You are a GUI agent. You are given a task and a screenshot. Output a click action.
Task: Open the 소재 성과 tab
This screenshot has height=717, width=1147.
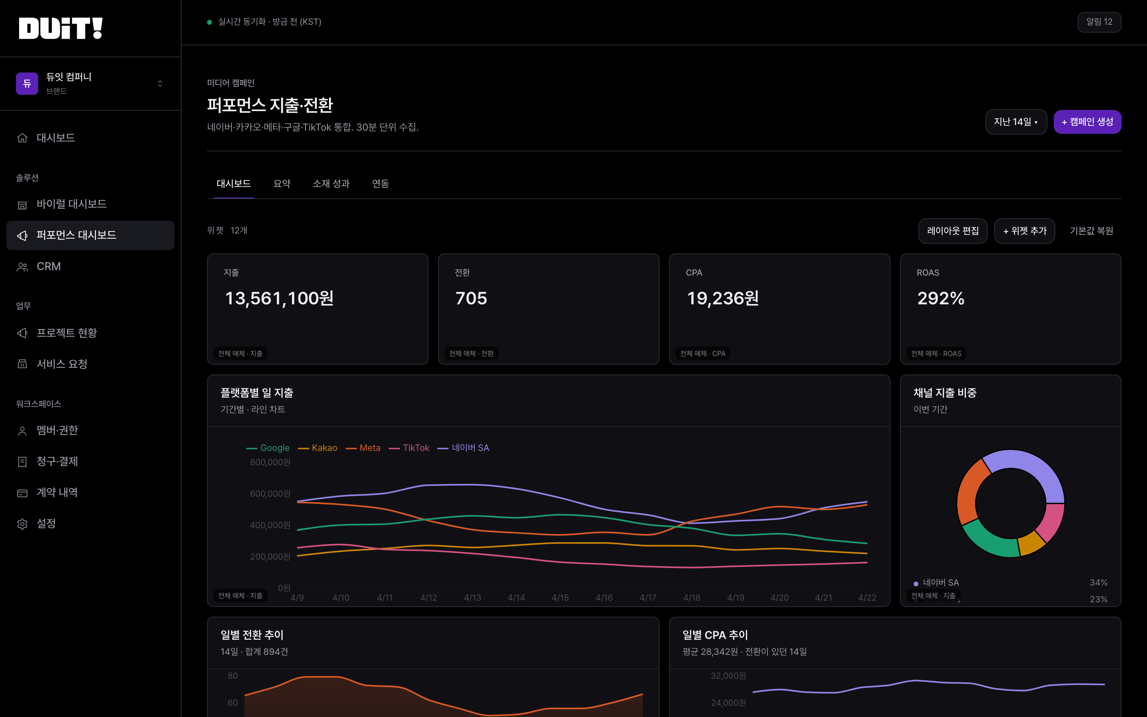331,184
